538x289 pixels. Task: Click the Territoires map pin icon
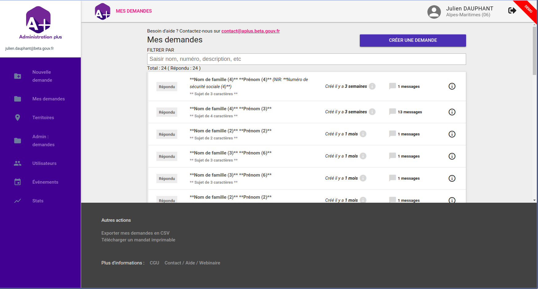click(18, 118)
